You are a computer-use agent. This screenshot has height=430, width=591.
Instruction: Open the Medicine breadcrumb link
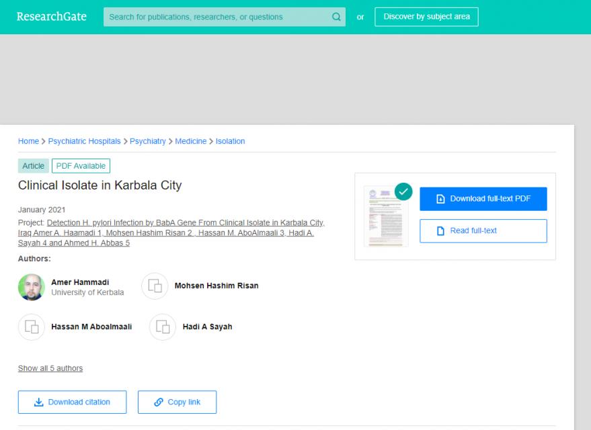[x=191, y=141]
